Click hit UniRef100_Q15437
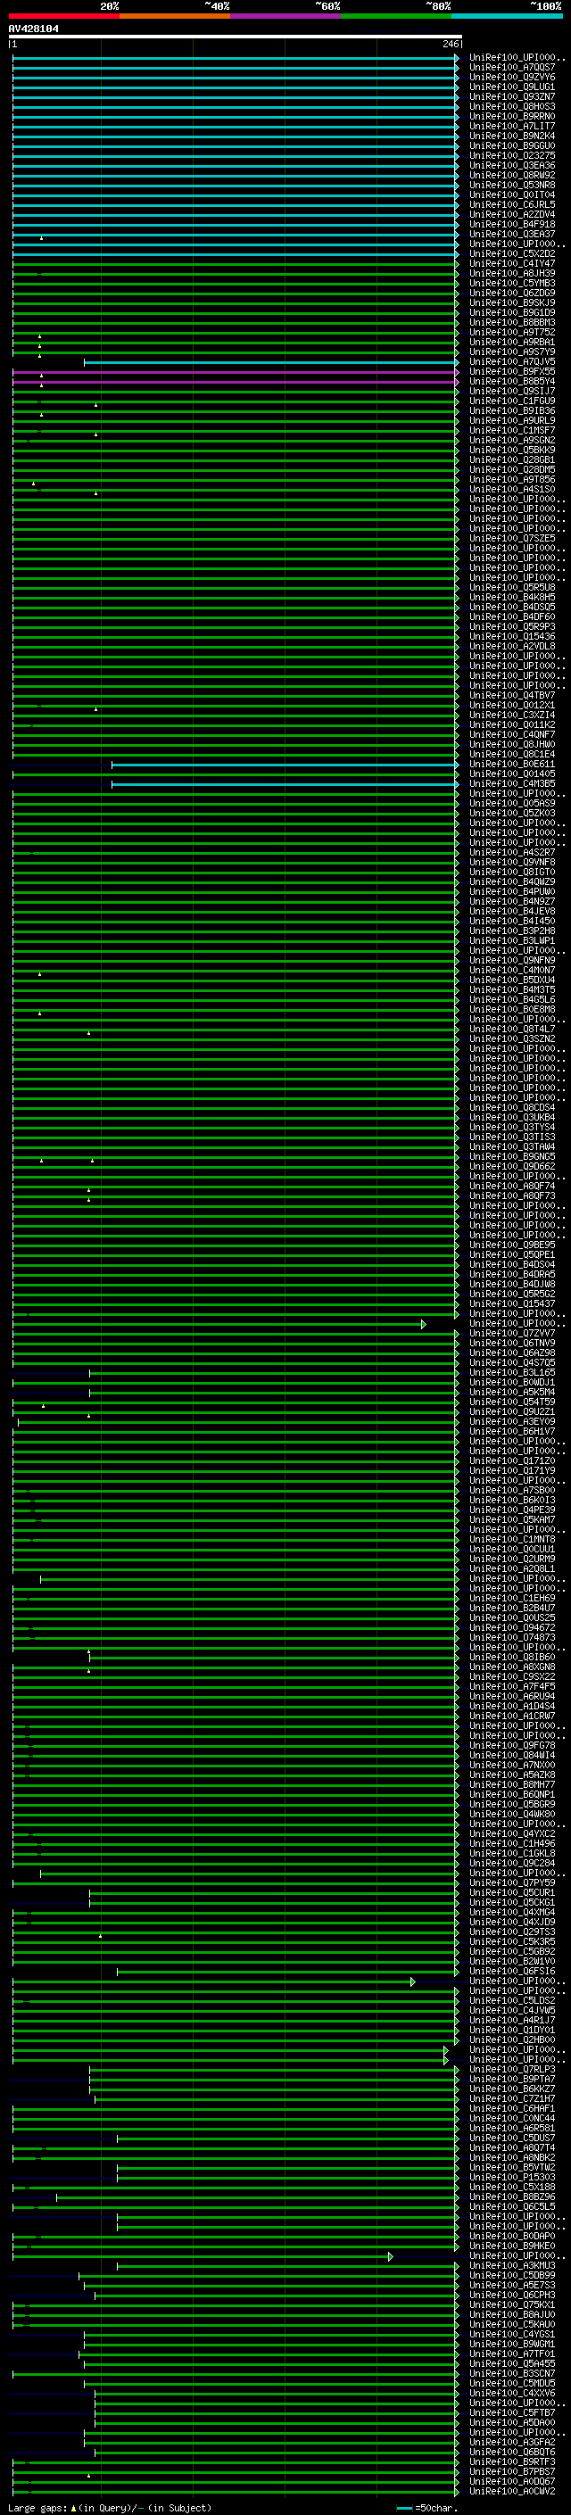This screenshot has width=571, height=2515. coord(511,1303)
